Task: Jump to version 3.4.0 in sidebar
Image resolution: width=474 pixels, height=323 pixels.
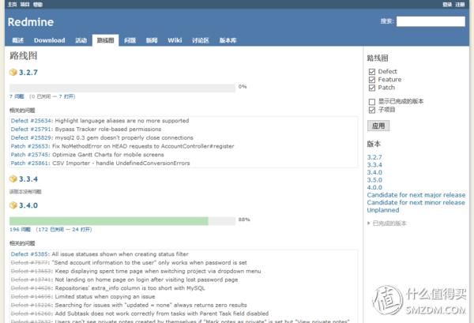Action: 374,172
